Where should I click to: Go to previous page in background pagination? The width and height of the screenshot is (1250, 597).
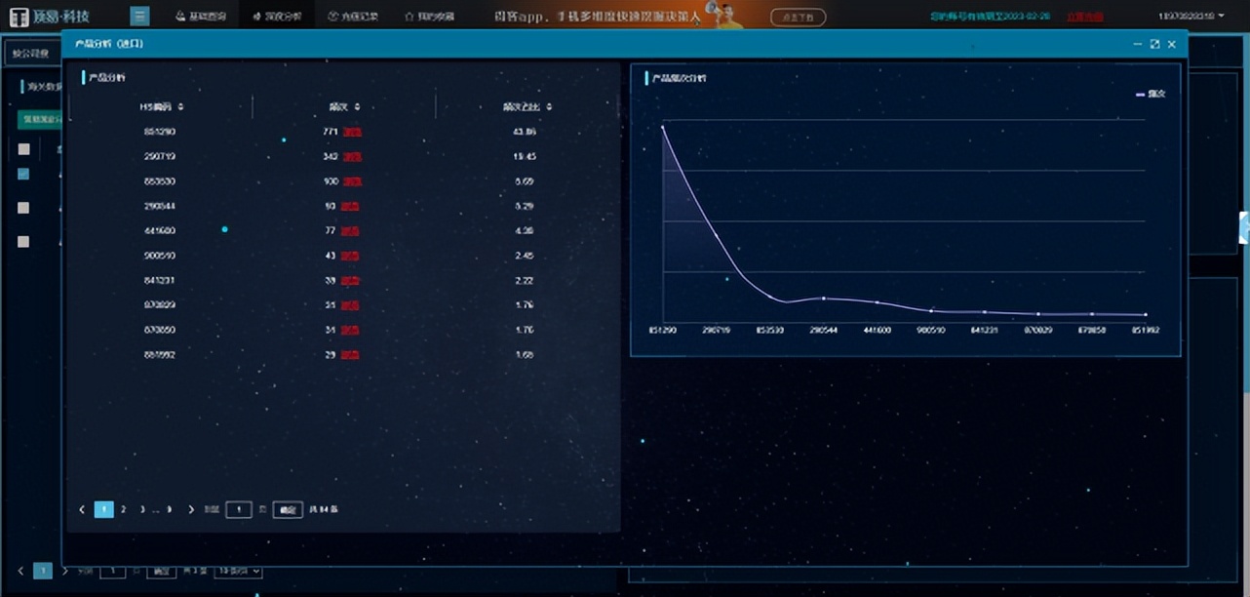pos(21,571)
